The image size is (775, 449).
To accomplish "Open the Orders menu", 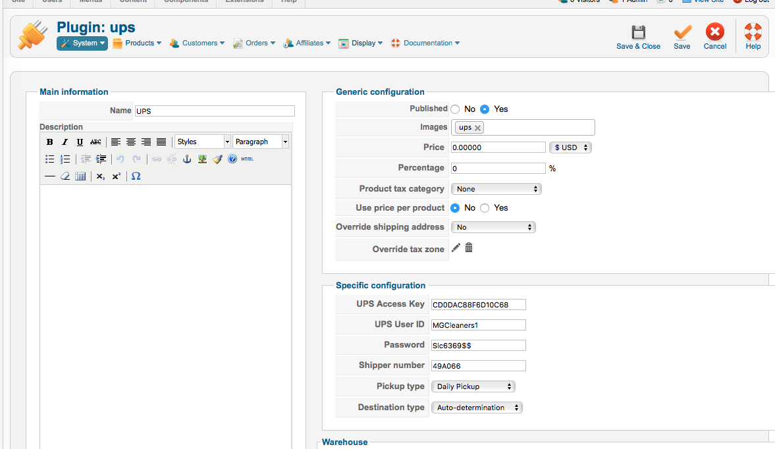I will click(x=254, y=43).
